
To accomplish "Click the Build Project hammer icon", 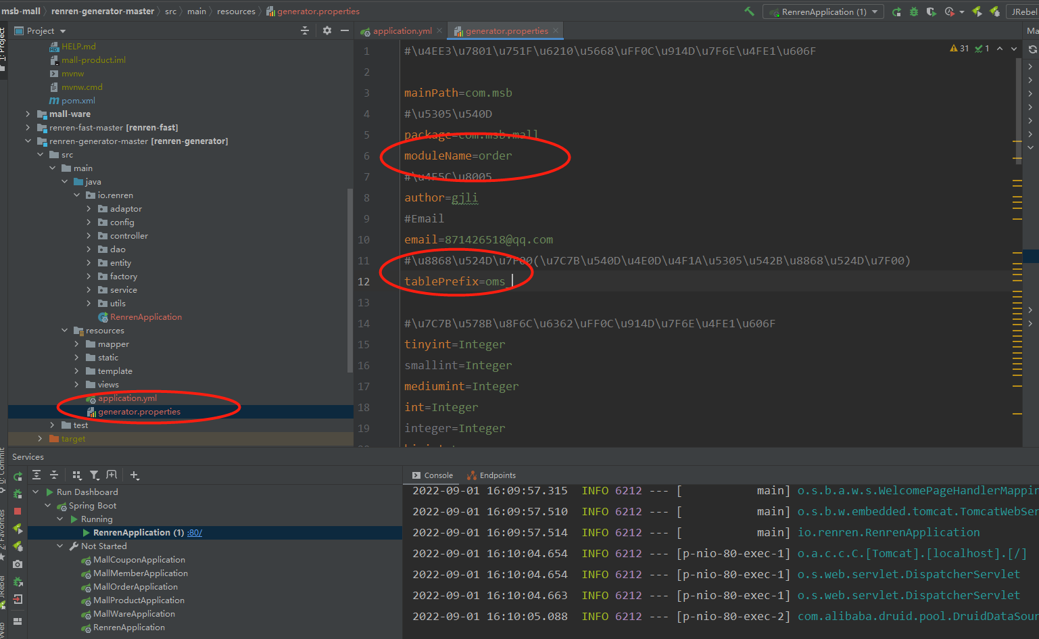I will click(x=749, y=11).
